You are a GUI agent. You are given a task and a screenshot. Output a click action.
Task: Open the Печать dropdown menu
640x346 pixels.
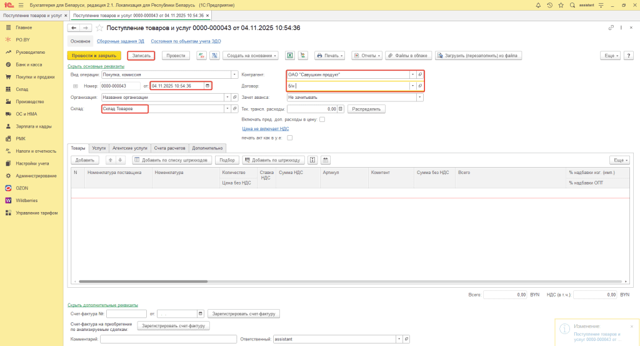click(329, 56)
